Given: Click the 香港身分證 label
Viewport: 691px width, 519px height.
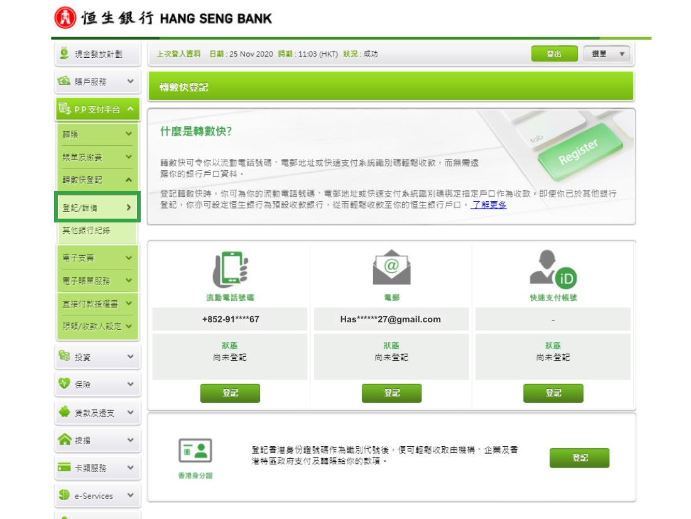Looking at the screenshot, I should click(x=195, y=476).
